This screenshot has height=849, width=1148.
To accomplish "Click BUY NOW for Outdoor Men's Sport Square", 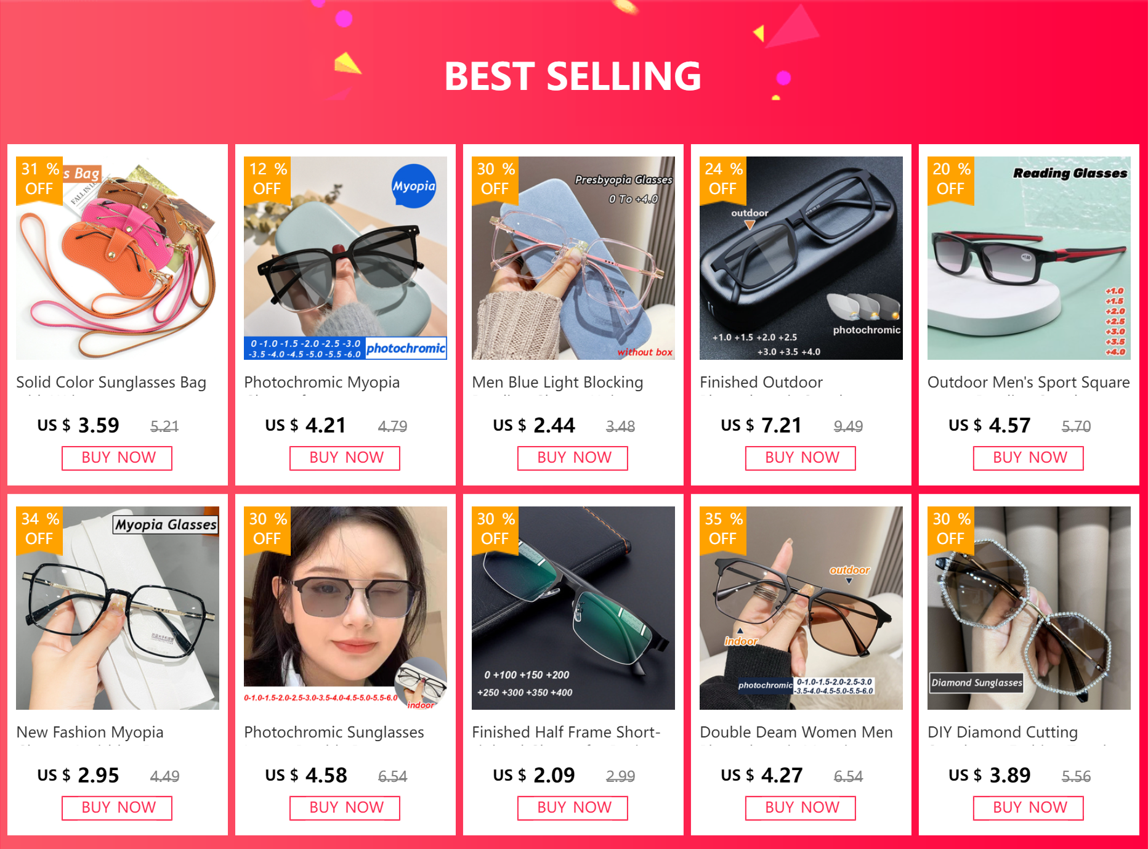I will pyautogui.click(x=1029, y=458).
